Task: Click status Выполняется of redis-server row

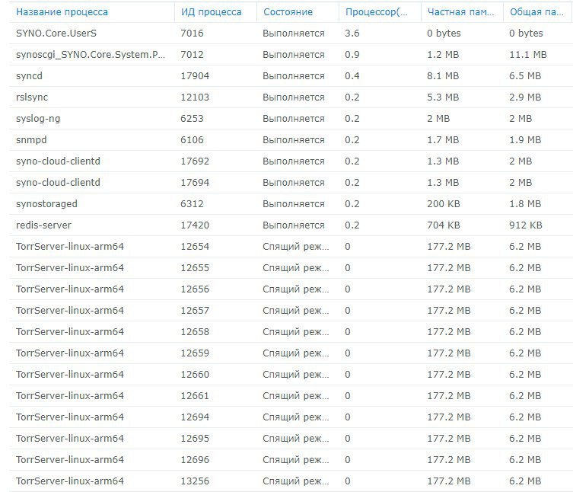Action: 294,225
